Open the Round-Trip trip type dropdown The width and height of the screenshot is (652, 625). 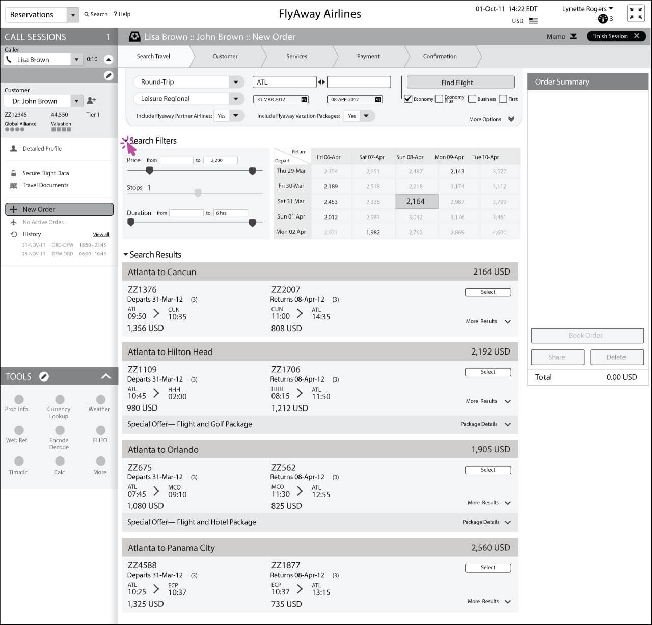pos(235,82)
